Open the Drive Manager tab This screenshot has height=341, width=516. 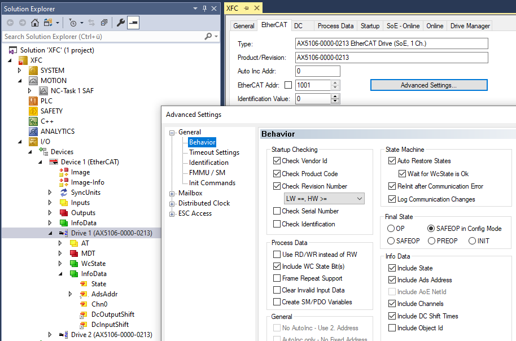470,26
